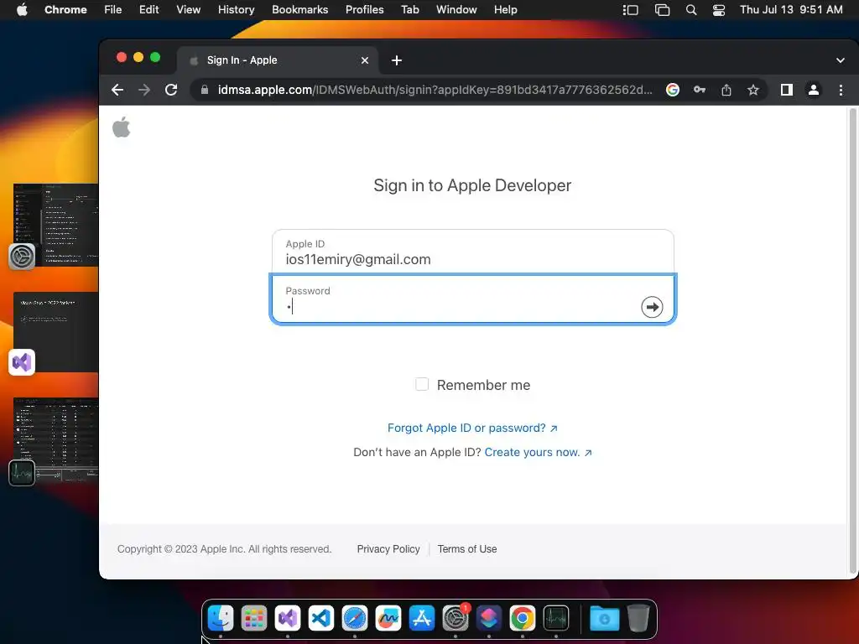Reload the Apple sign-in page
859x644 pixels.
click(171, 90)
